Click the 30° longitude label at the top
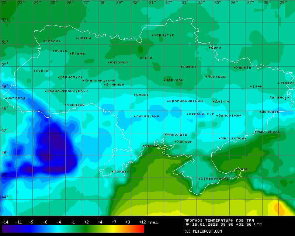The width and height of the screenshot is (295, 236). [136, 3]
